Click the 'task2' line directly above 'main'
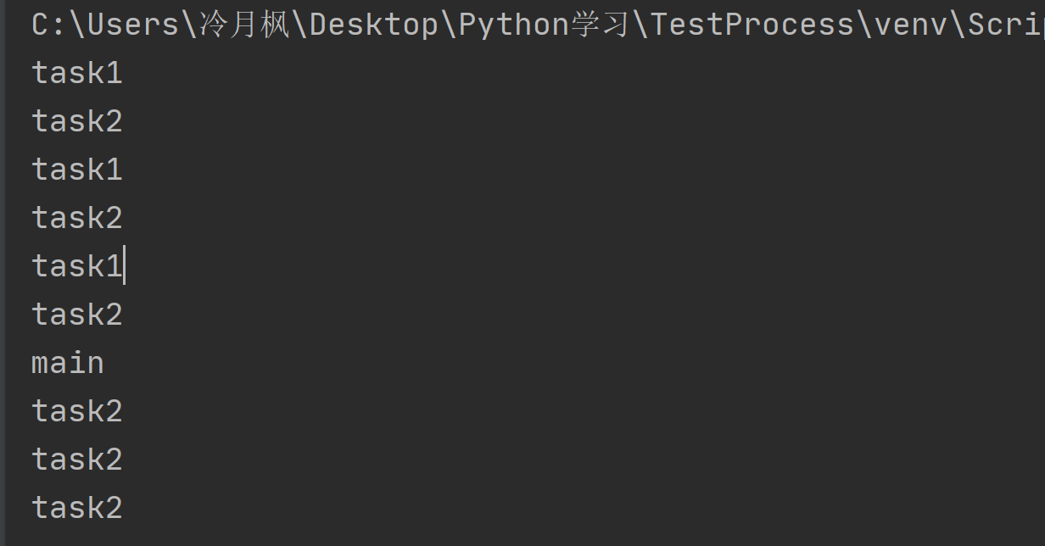 click(x=77, y=315)
